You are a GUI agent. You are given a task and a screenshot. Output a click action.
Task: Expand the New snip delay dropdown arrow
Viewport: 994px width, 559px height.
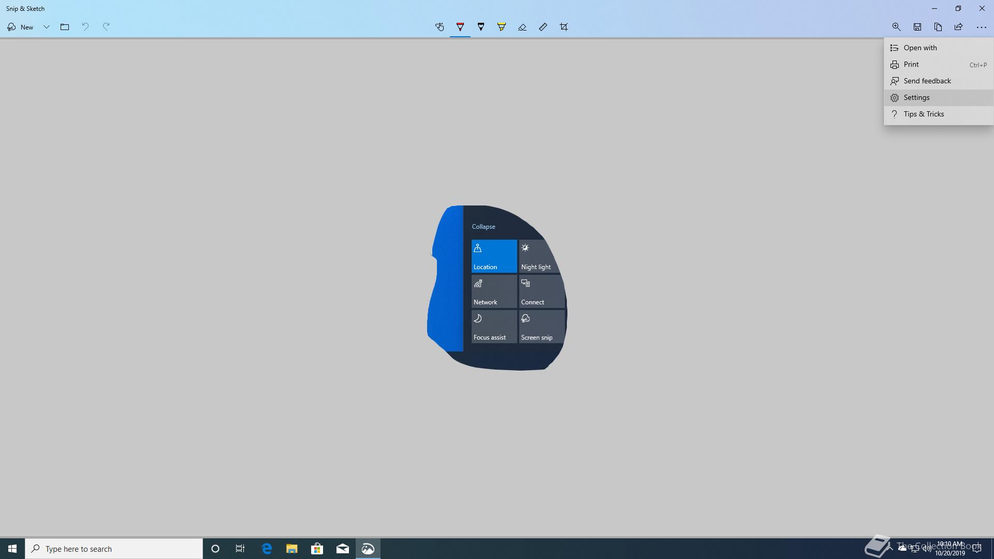click(46, 27)
